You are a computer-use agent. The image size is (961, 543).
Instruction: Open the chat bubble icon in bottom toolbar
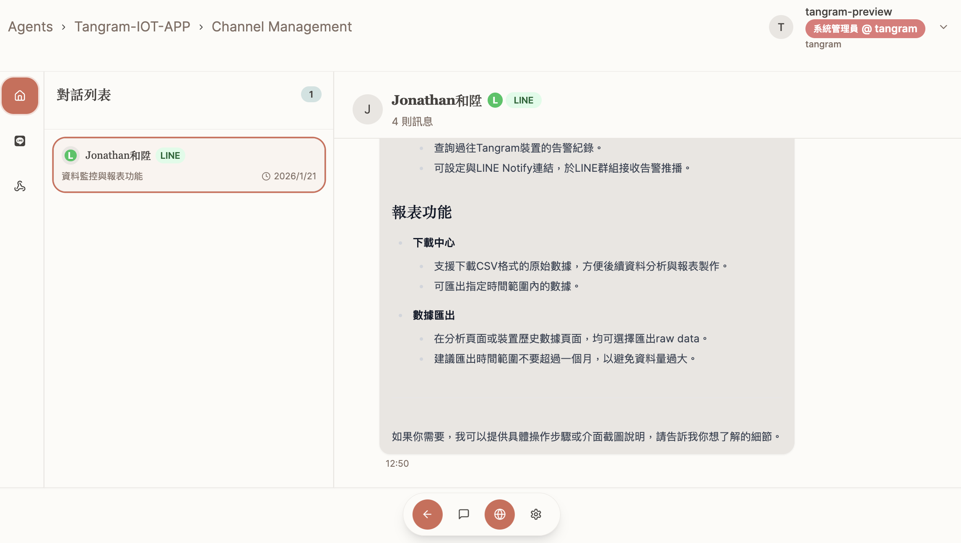click(463, 514)
